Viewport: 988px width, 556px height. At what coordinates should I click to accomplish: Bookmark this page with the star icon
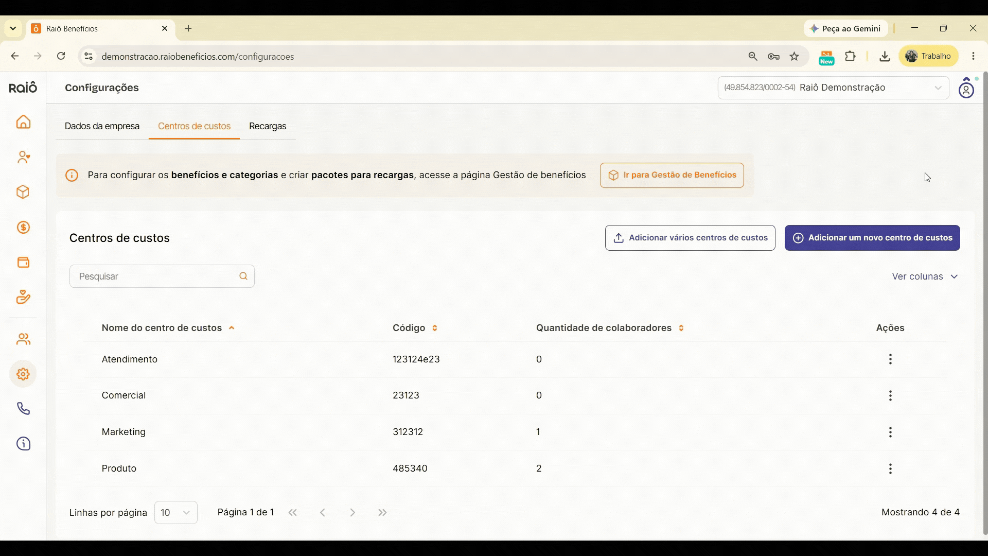(x=795, y=56)
